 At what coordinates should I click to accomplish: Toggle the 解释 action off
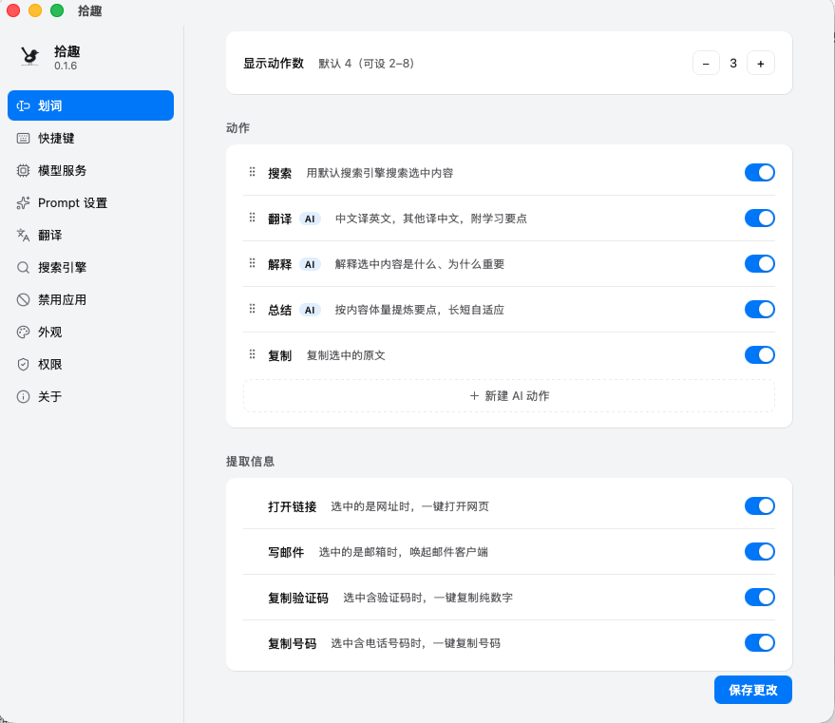click(759, 263)
